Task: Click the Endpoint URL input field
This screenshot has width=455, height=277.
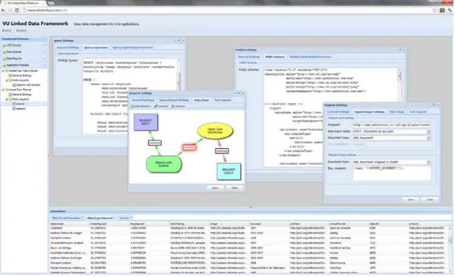Action: (x=391, y=125)
